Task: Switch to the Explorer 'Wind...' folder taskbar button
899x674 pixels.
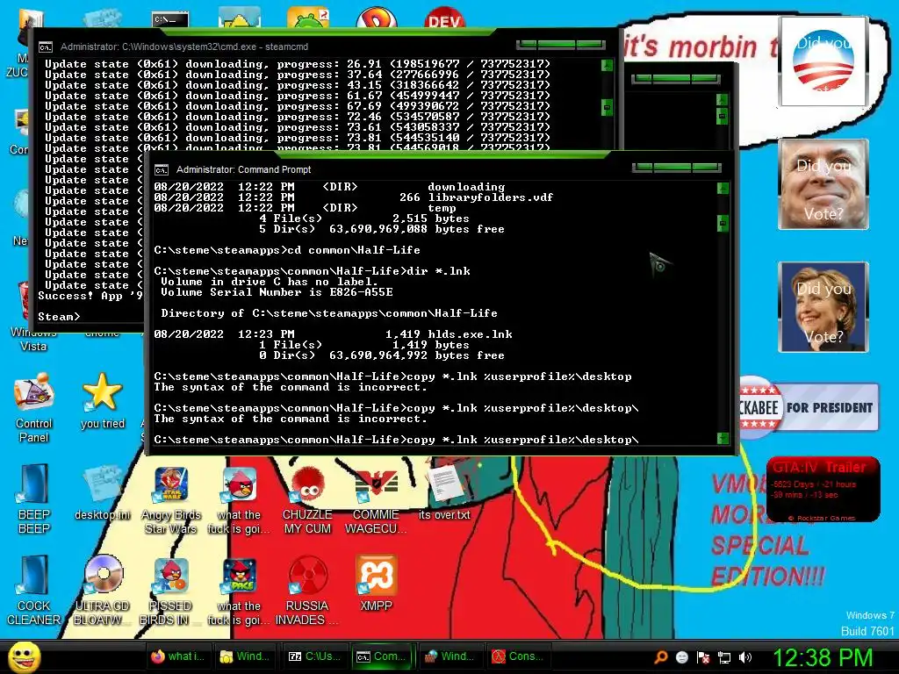Action: pyautogui.click(x=245, y=656)
